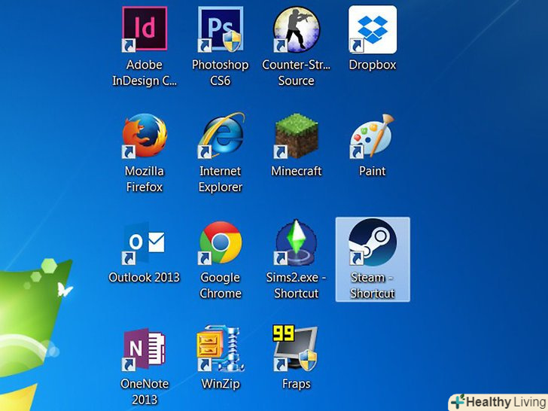Click the Photoshop CS6 shortcut icon
The width and height of the screenshot is (548, 411).
220,29
